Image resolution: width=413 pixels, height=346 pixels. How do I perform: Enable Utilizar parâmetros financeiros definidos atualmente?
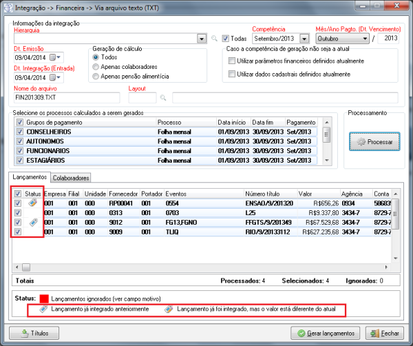pyautogui.click(x=231, y=61)
